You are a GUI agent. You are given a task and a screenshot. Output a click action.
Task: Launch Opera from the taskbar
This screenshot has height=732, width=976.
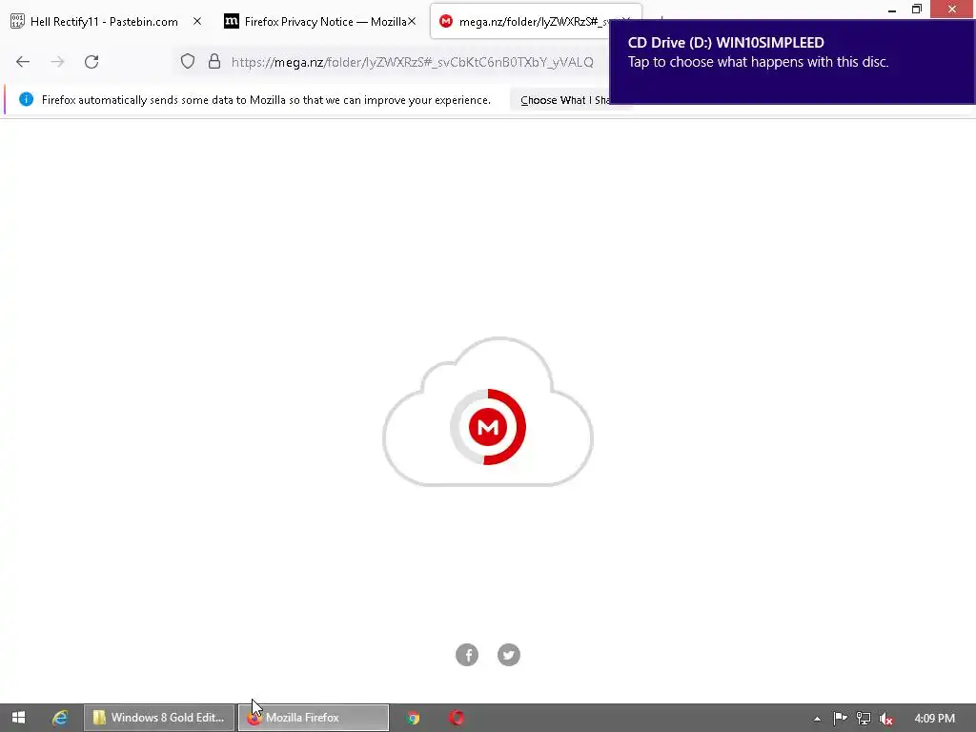click(x=457, y=718)
